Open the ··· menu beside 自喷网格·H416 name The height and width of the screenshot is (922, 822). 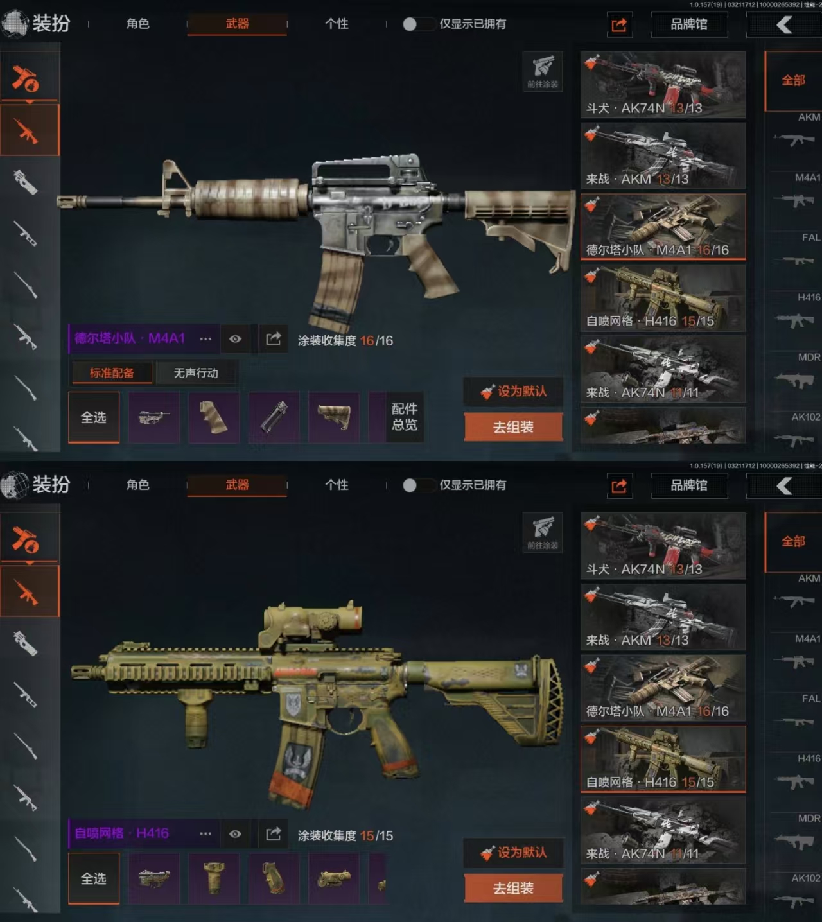click(x=205, y=833)
